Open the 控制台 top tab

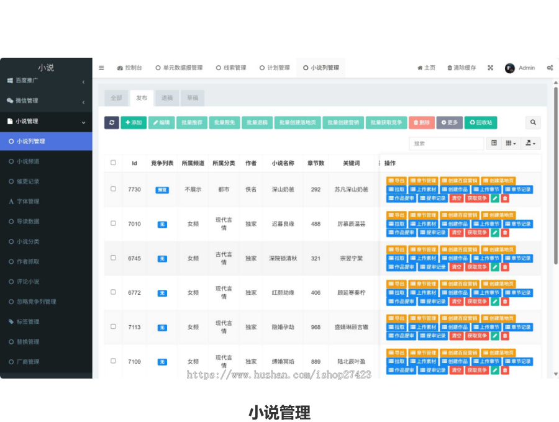130,68
